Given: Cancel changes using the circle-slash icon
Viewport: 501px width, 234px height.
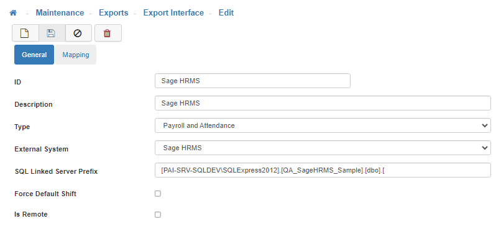Looking at the screenshot, I should pyautogui.click(x=78, y=33).
